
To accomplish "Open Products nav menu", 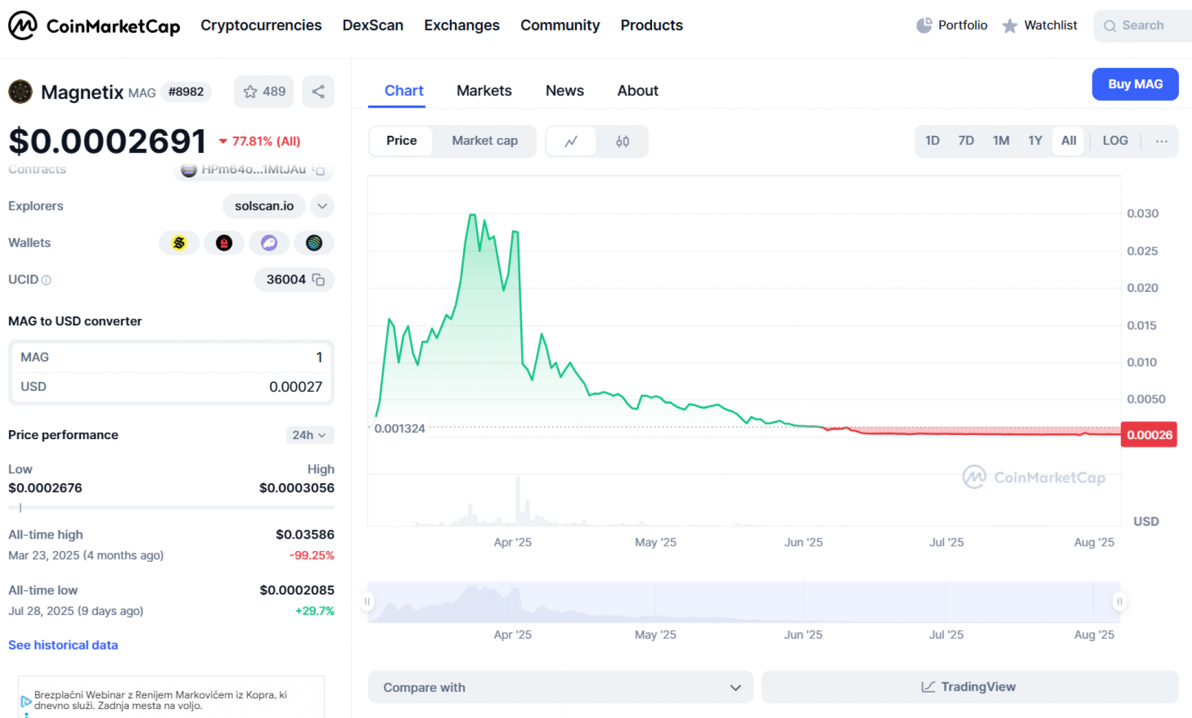I will [x=651, y=25].
